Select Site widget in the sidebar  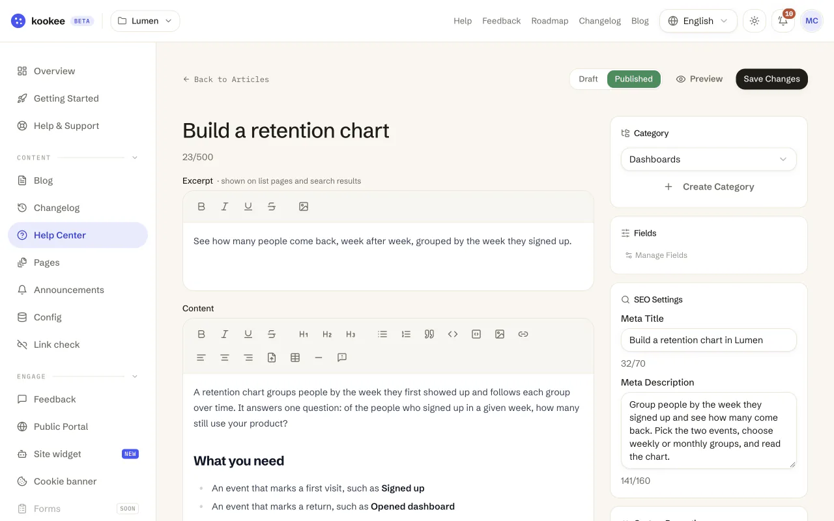(78, 454)
